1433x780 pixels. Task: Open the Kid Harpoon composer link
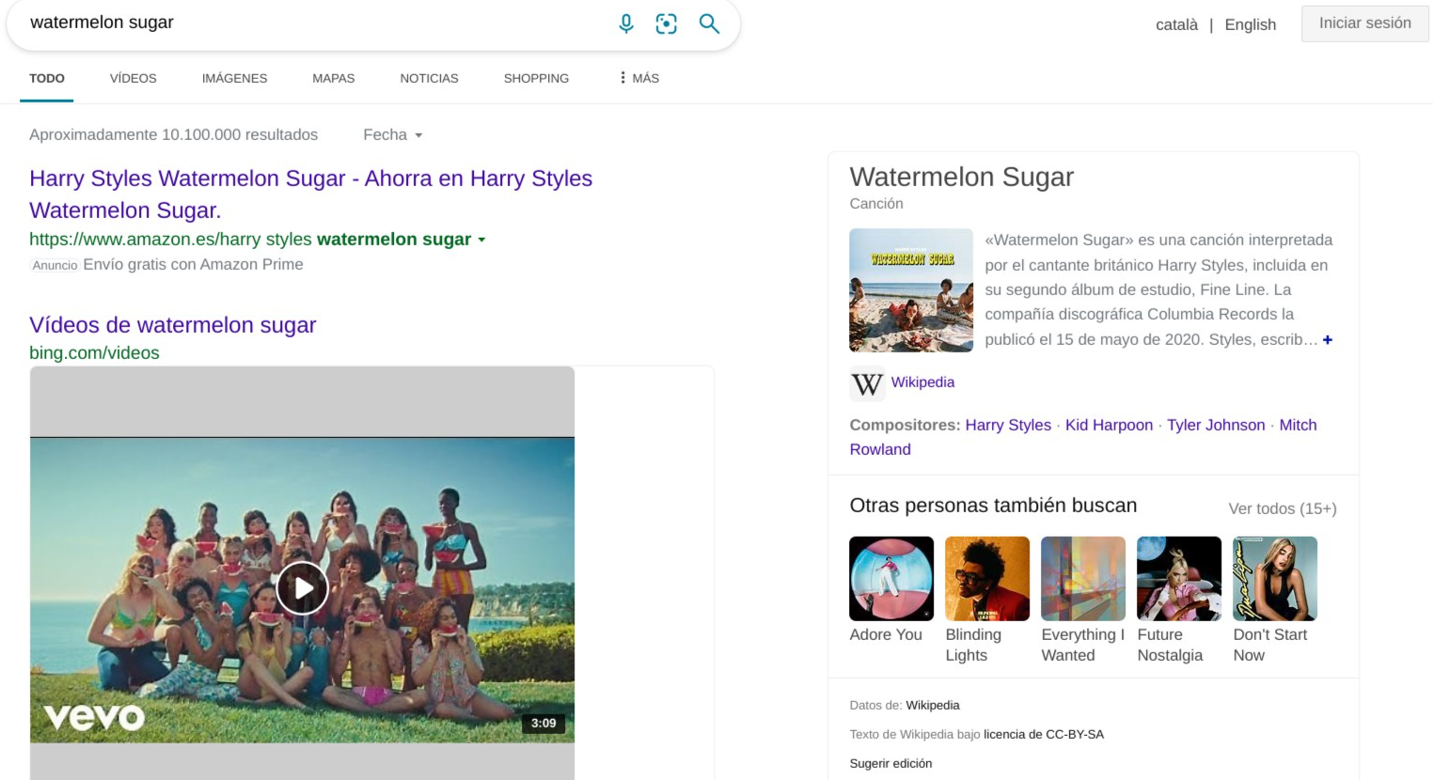(1109, 425)
